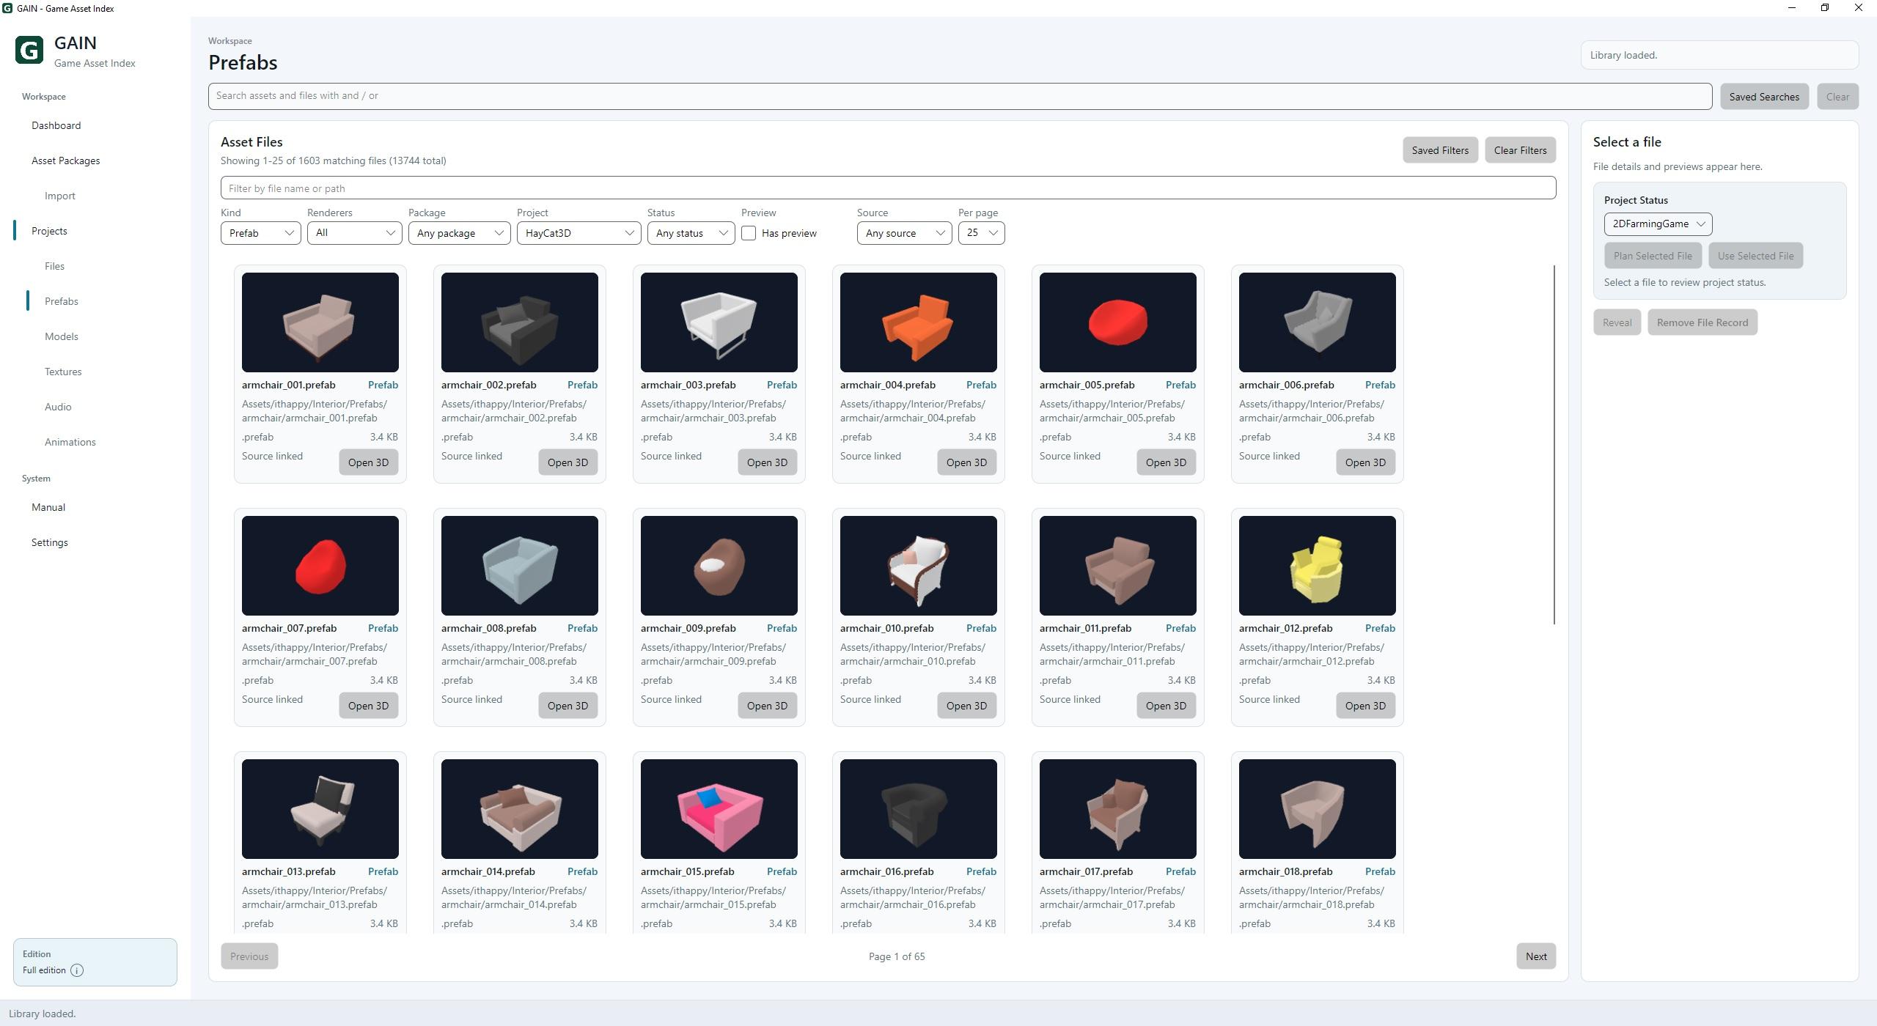Select the armchair_001 beige chair thumbnail
The height and width of the screenshot is (1026, 1877).
coord(320,322)
